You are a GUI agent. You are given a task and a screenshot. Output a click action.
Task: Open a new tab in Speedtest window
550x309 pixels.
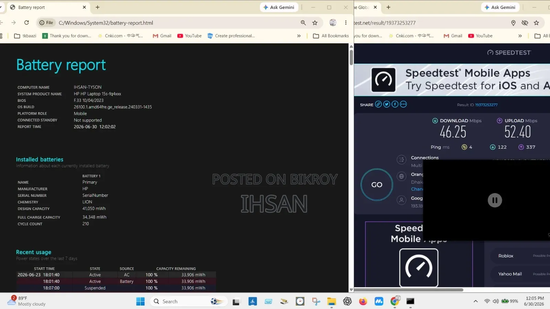tap(388, 7)
